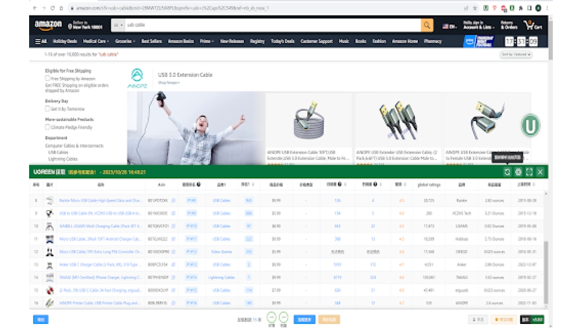Open Amazon Basics nav item
The height and width of the screenshot is (328, 582).
click(x=181, y=41)
